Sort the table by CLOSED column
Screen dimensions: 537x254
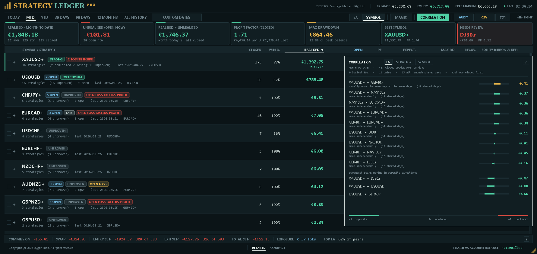click(255, 50)
